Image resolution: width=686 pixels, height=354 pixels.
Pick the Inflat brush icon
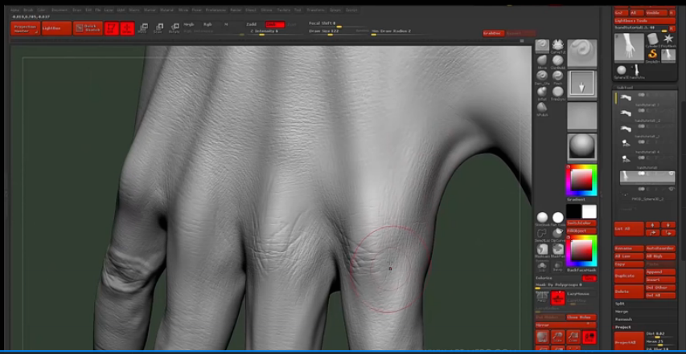click(x=542, y=92)
